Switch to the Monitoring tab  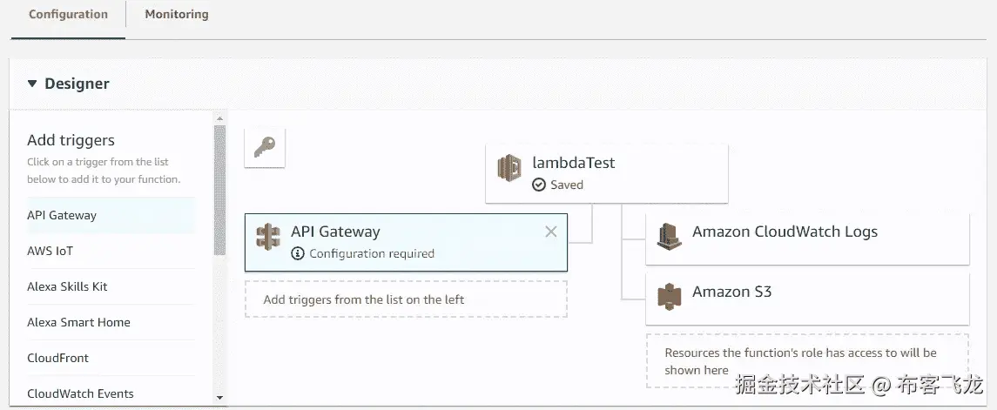(x=177, y=15)
